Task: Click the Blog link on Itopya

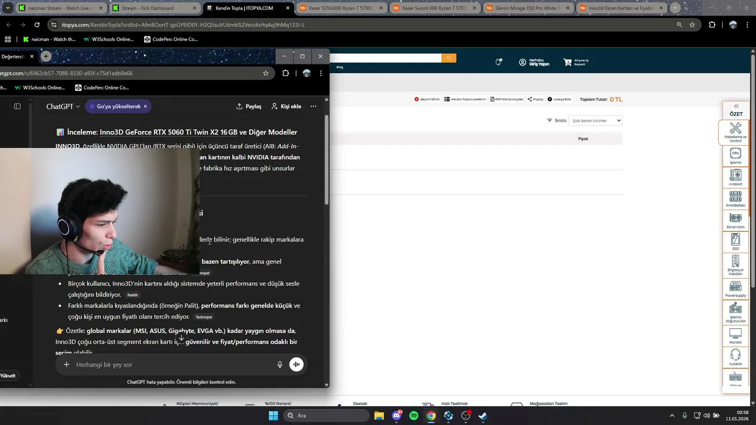Action: coord(340,67)
